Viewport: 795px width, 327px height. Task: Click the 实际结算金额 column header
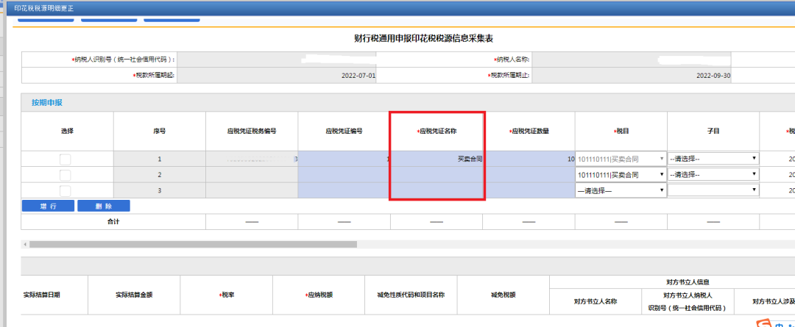point(134,295)
